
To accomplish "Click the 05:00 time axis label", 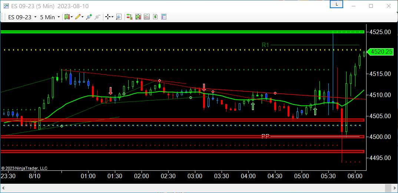I will pos(302,176).
